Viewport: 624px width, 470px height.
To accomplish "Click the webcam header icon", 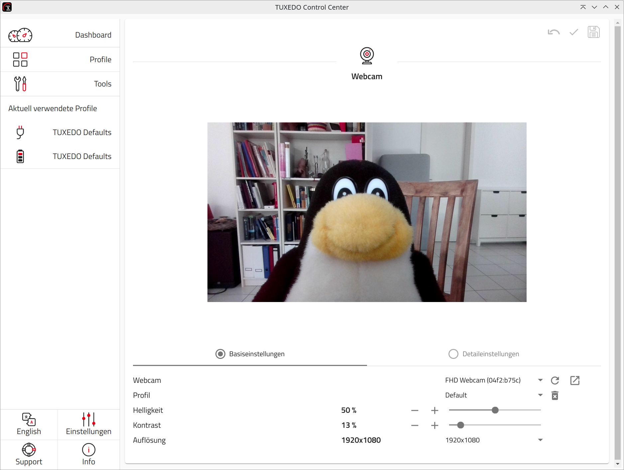I will tap(367, 56).
